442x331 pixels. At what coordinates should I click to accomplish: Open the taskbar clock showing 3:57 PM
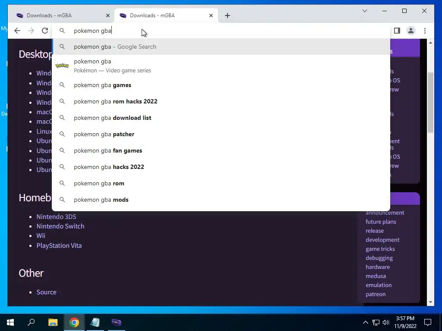405,322
